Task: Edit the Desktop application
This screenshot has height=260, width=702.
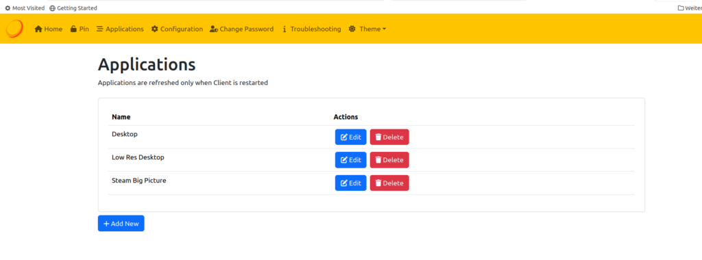Action: tap(350, 137)
